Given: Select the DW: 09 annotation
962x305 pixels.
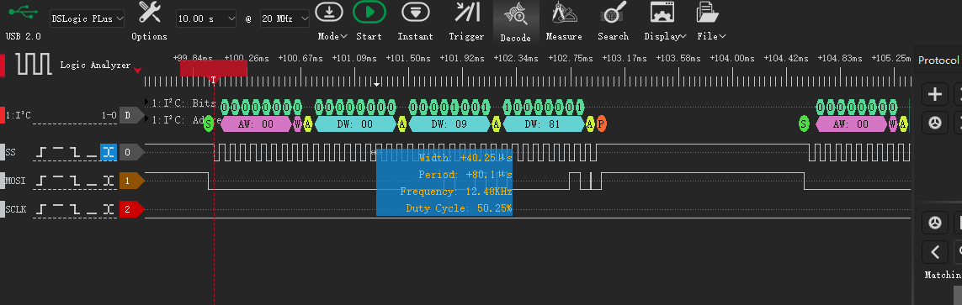Looking at the screenshot, I should (x=449, y=124).
